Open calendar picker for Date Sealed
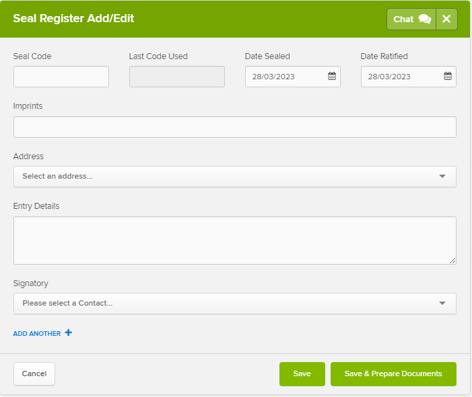This screenshot has height=397, width=472. 332,77
